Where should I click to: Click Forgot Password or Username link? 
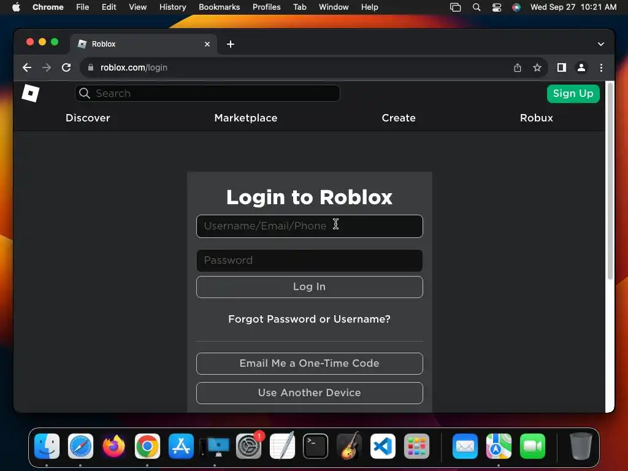[309, 319]
